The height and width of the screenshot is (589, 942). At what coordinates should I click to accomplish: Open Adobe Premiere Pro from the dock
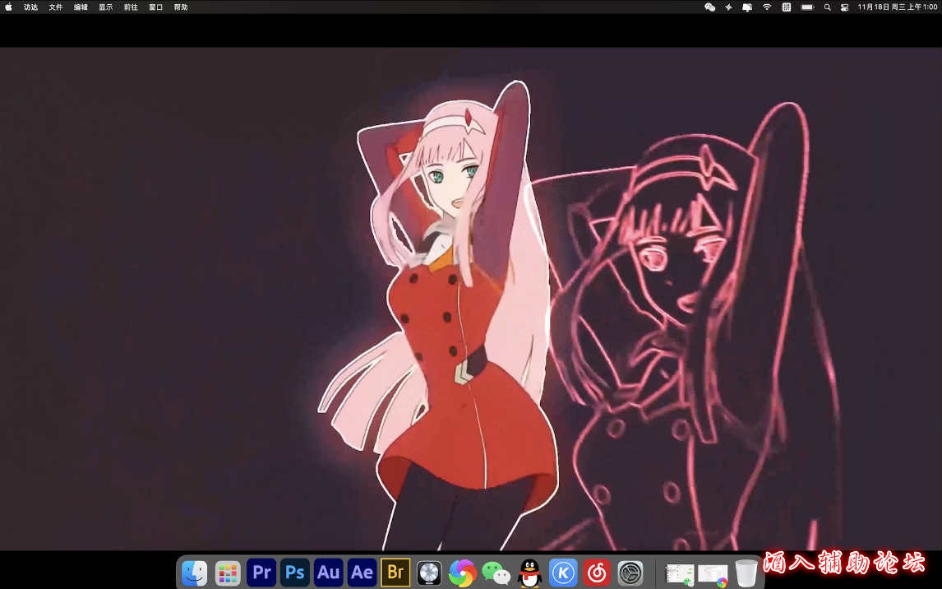point(261,573)
